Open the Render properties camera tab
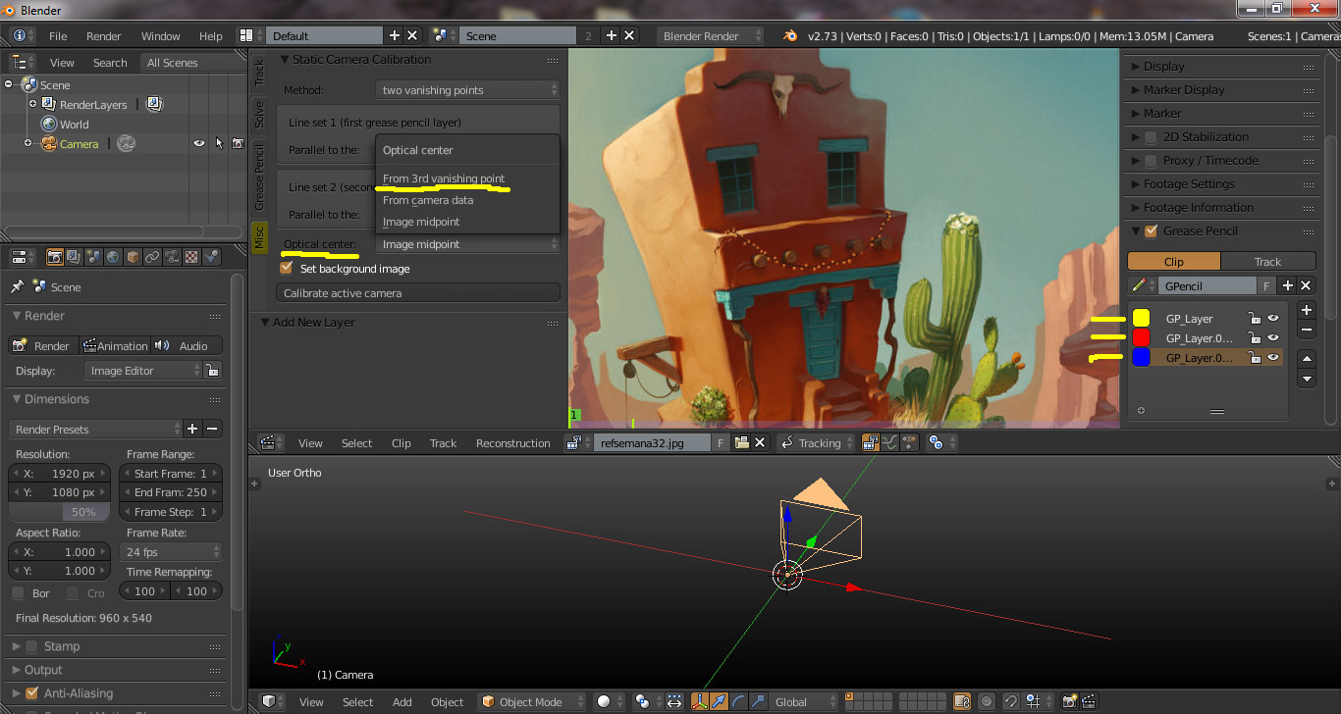The height and width of the screenshot is (714, 1341). click(x=55, y=257)
